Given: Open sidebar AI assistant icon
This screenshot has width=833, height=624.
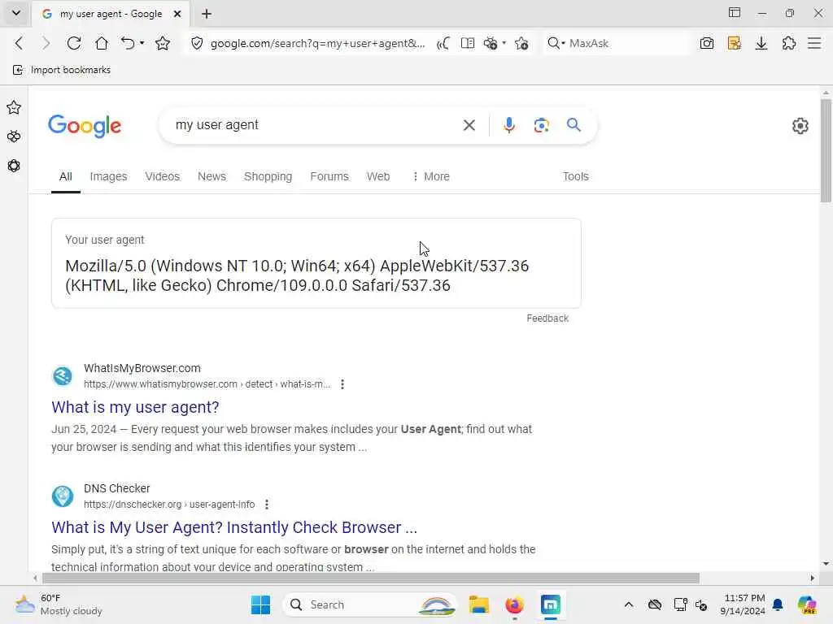Looking at the screenshot, I should coord(14,136).
